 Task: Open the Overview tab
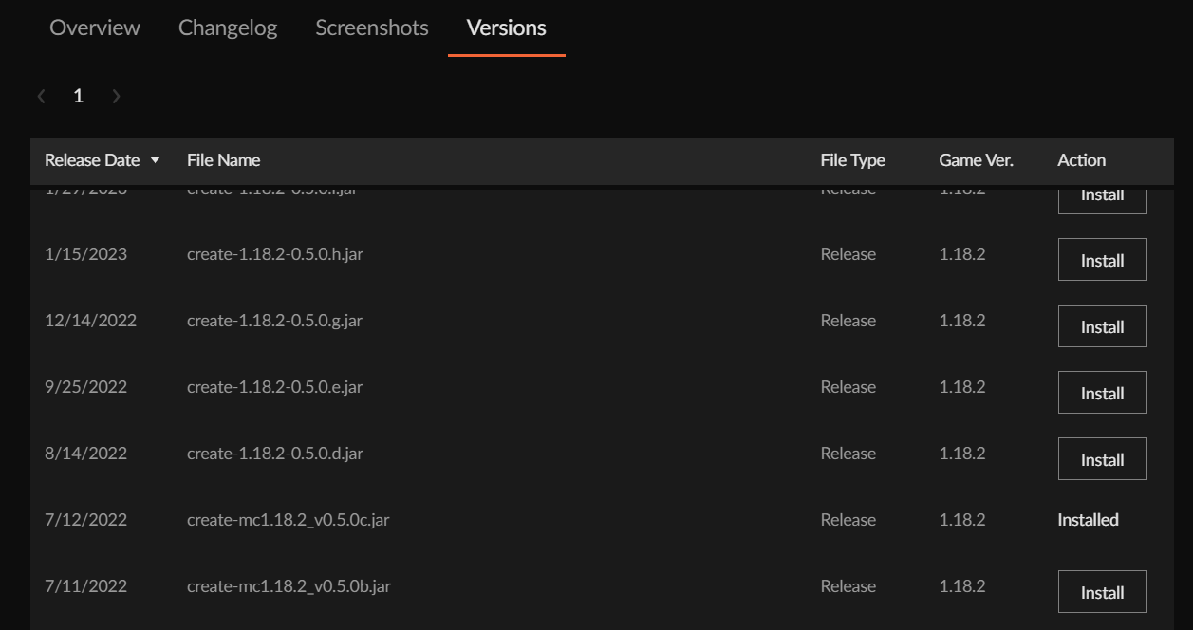pos(94,28)
